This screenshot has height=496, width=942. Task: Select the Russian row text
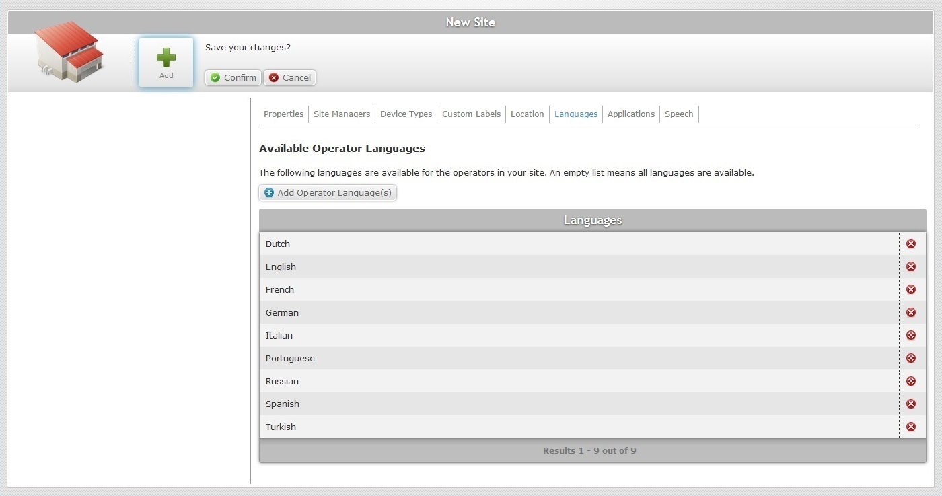[282, 381]
